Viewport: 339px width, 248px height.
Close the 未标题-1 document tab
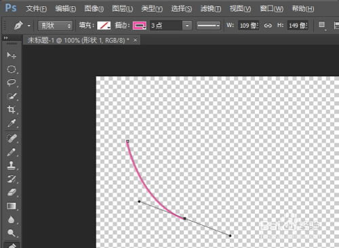135,40
